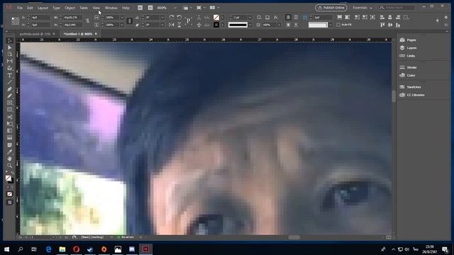
Task: Open Microsoft Edge from the taskbar
Action: click(48, 249)
